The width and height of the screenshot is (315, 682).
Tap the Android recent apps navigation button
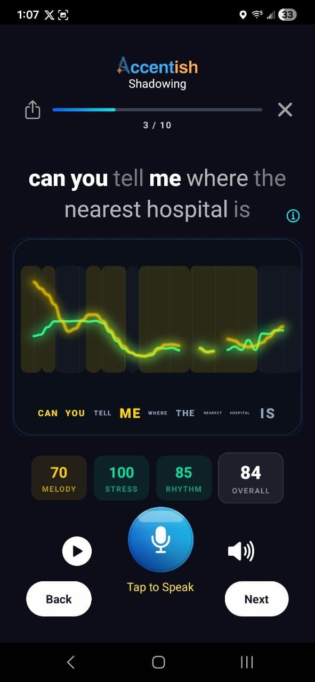tap(246, 662)
